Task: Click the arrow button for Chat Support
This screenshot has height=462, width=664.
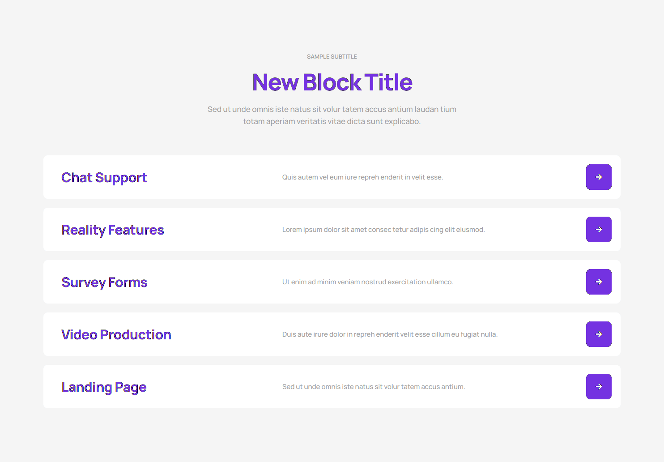Action: (599, 177)
